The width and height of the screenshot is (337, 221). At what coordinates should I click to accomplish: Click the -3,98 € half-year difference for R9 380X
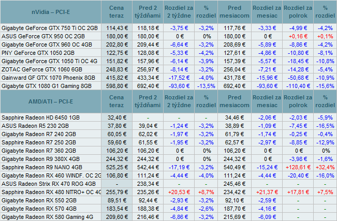click(298, 159)
